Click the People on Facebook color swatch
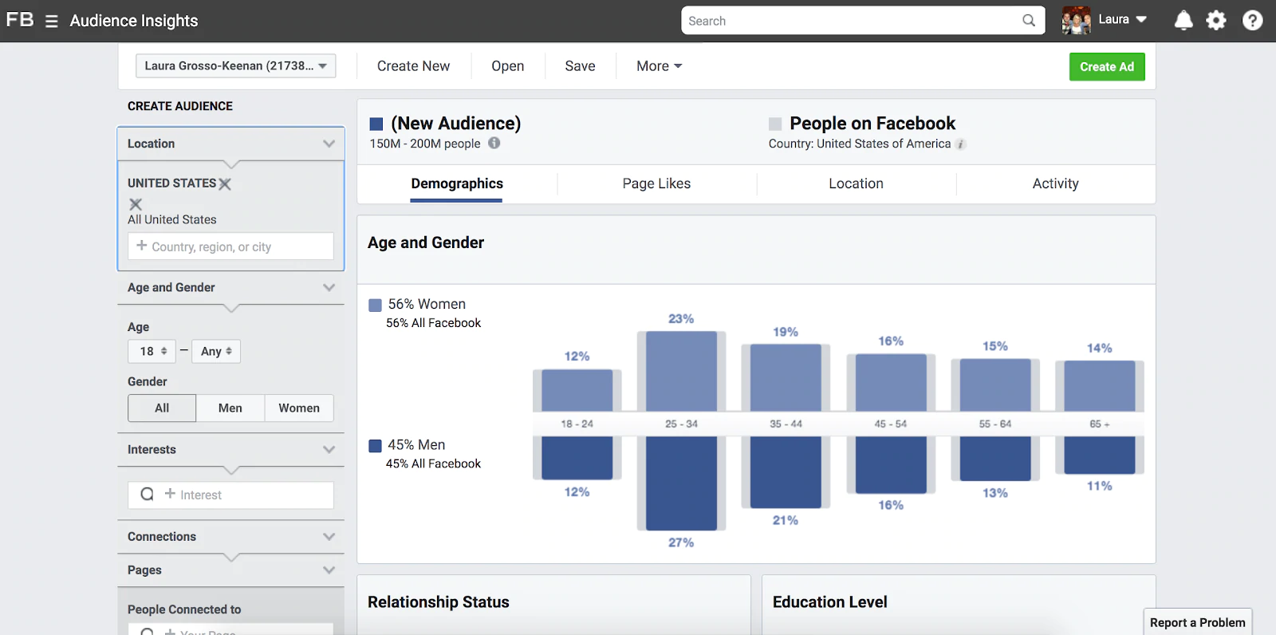This screenshot has width=1276, height=635. coord(775,124)
